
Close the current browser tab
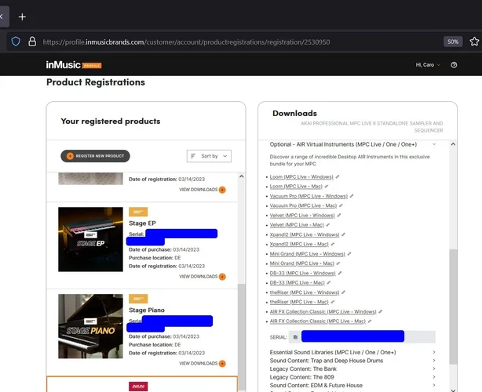pyautogui.click(x=1, y=16)
